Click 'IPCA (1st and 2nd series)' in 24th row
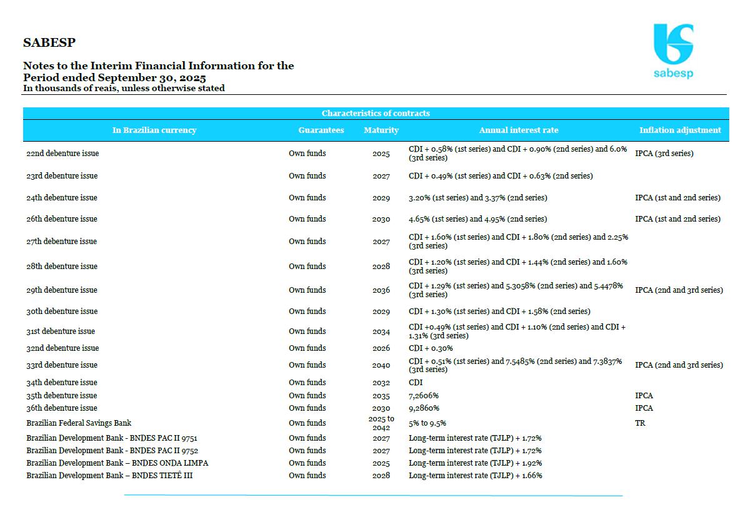The height and width of the screenshot is (505, 733). pos(678,198)
